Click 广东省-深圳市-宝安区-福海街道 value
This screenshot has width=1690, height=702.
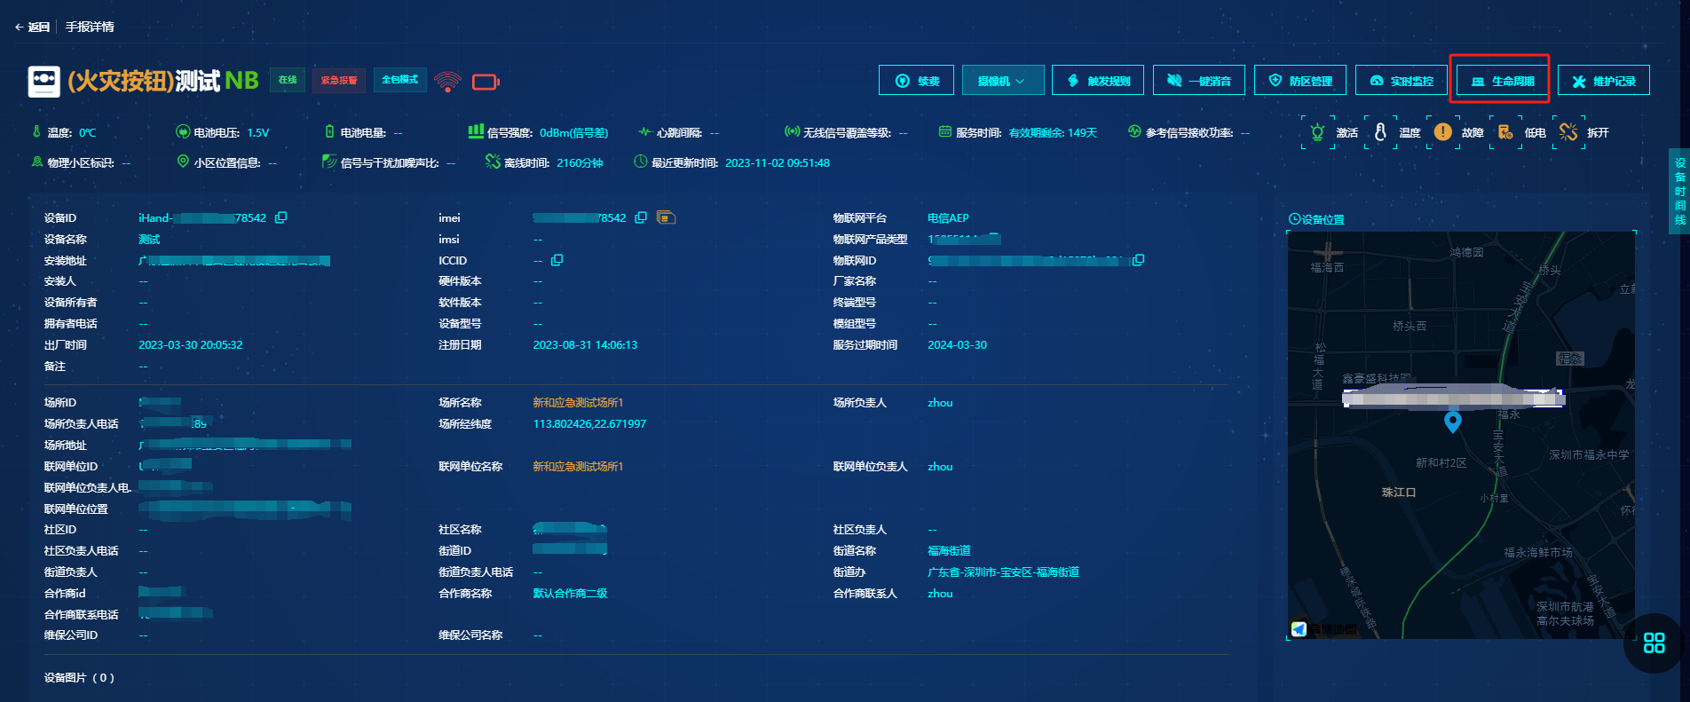(x=1003, y=572)
